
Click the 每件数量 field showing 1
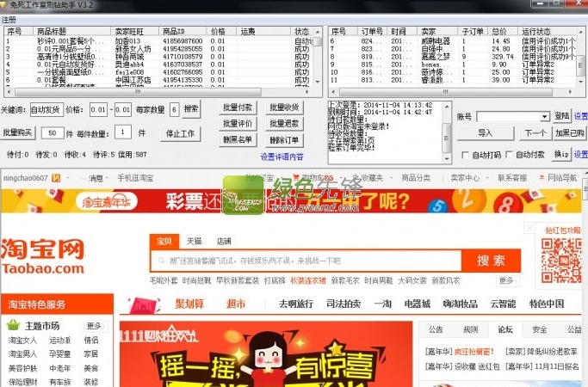122,132
